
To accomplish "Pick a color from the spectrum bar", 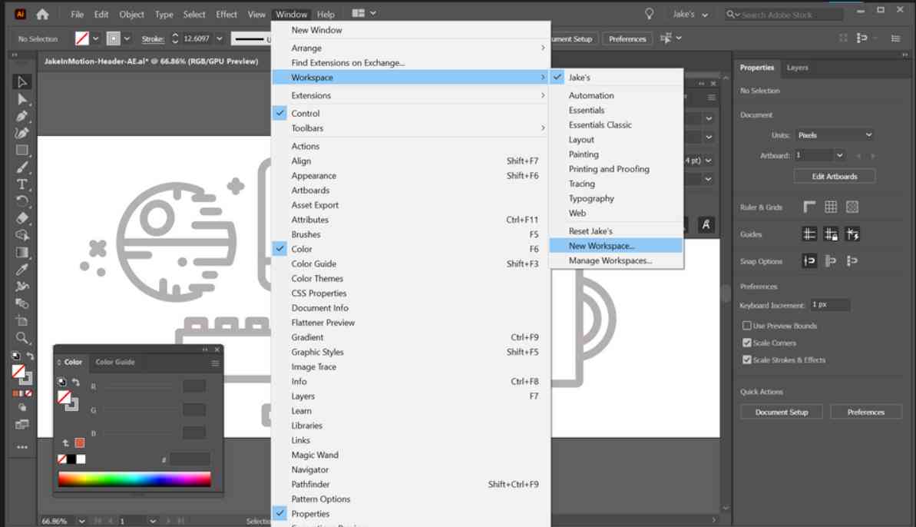I will pyautogui.click(x=134, y=478).
